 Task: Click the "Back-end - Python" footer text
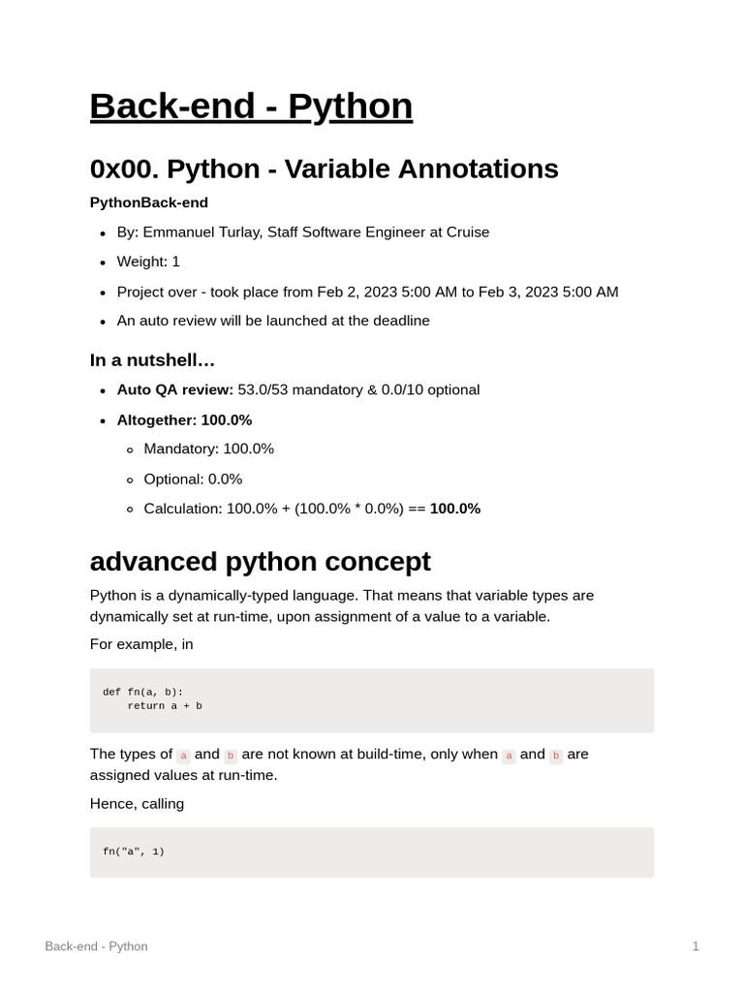coord(96,945)
